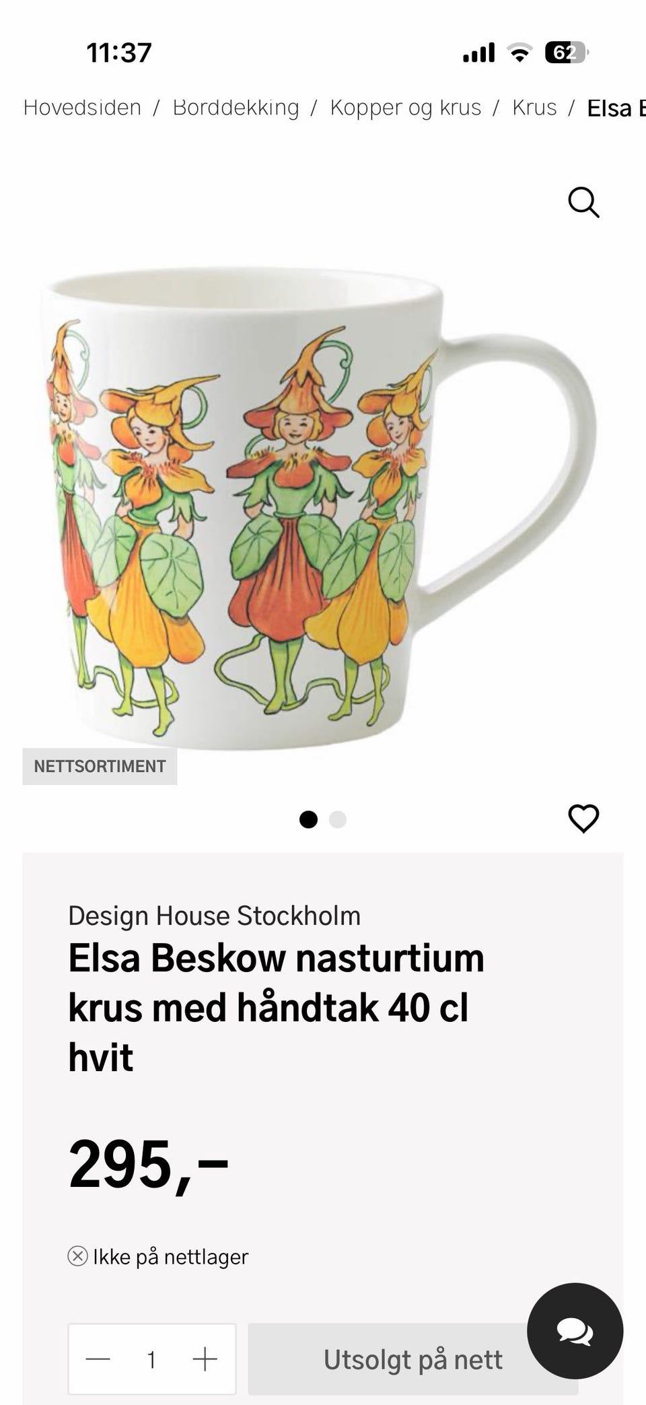Go to Hovedsiden breadcrumb
The height and width of the screenshot is (1405, 646).
82,108
